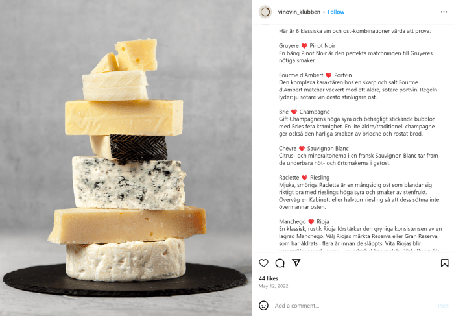The width and height of the screenshot is (454, 316).
Task: Click the stacked cheese photo
Action: 126,158
